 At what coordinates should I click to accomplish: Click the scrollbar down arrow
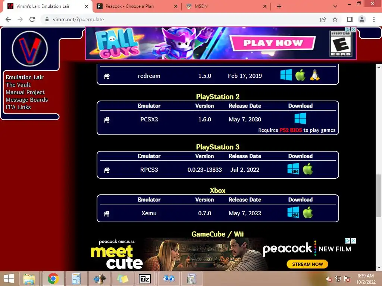379,268
